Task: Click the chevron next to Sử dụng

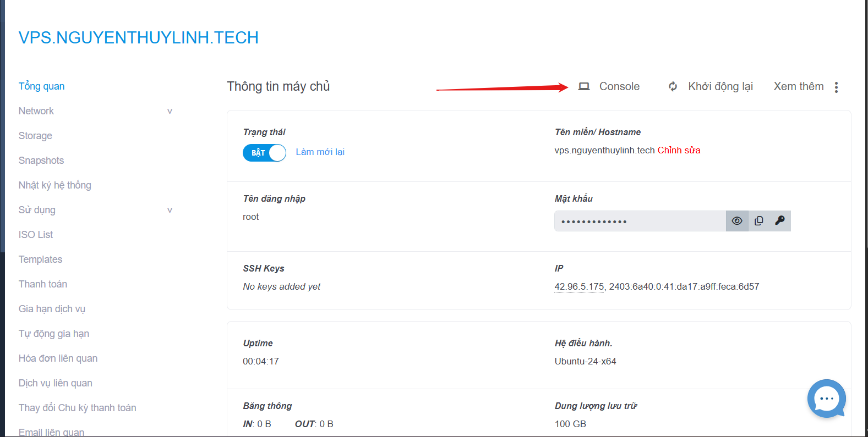Action: 170,210
